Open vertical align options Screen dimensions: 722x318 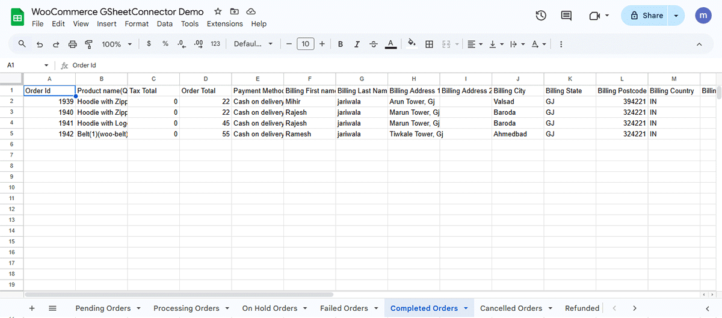click(x=496, y=44)
